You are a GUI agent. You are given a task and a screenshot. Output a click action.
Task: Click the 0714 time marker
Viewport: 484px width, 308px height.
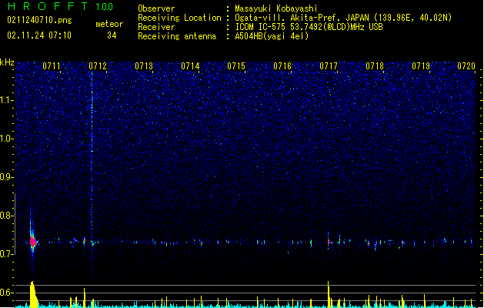tap(190, 66)
